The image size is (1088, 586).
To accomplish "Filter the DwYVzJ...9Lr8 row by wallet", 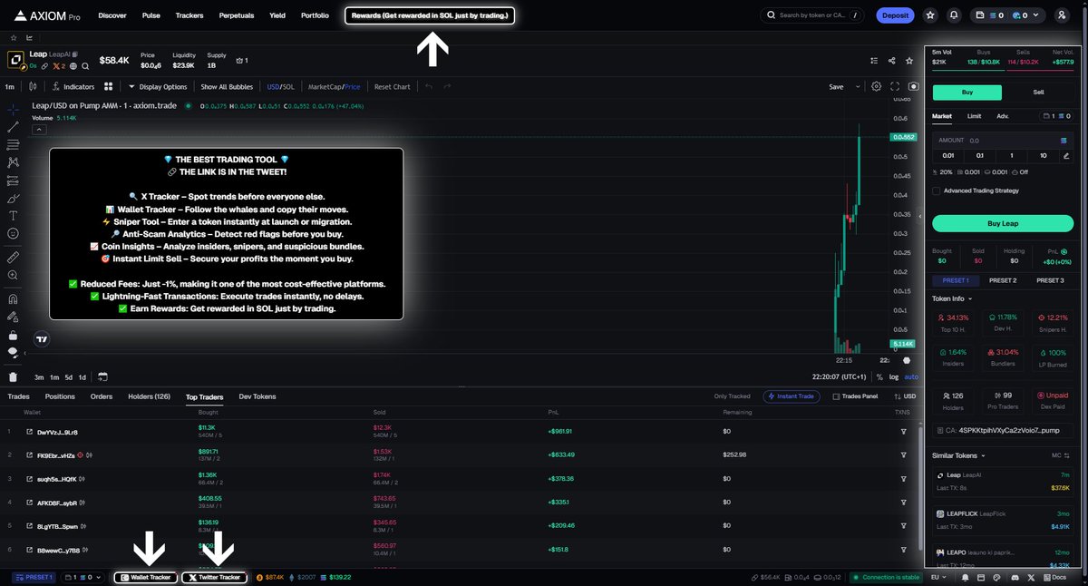I will pos(904,432).
